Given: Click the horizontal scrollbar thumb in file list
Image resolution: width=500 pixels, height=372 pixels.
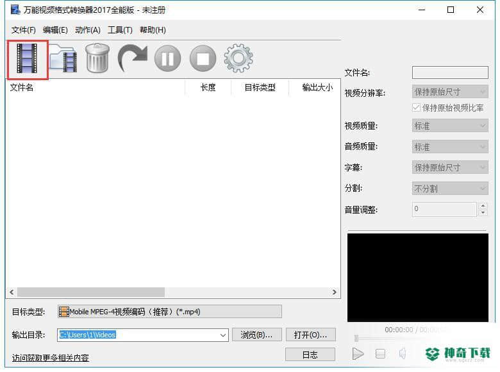Looking at the screenshot, I should click(x=91, y=292).
